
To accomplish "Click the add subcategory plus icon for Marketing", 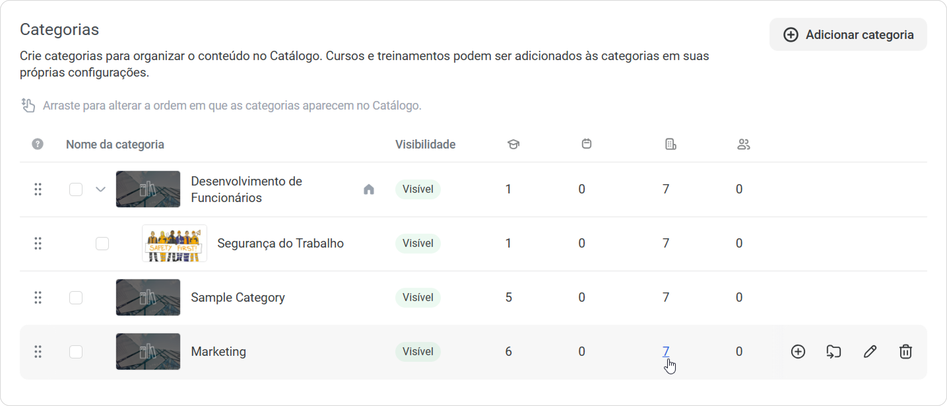I will coord(798,352).
